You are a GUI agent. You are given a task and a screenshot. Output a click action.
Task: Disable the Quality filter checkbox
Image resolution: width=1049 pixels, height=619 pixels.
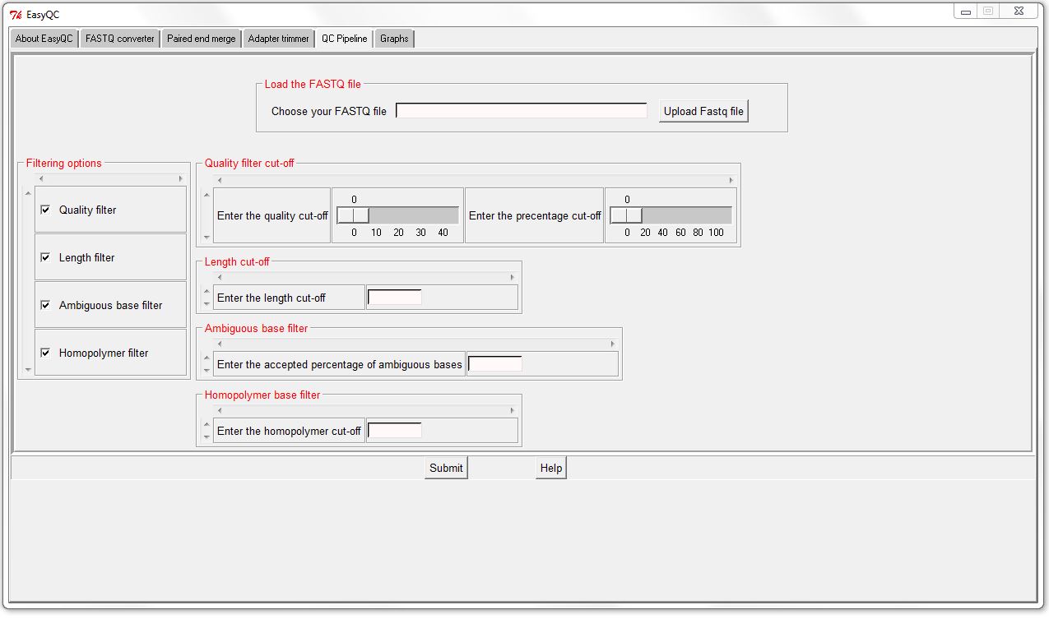tap(45, 210)
